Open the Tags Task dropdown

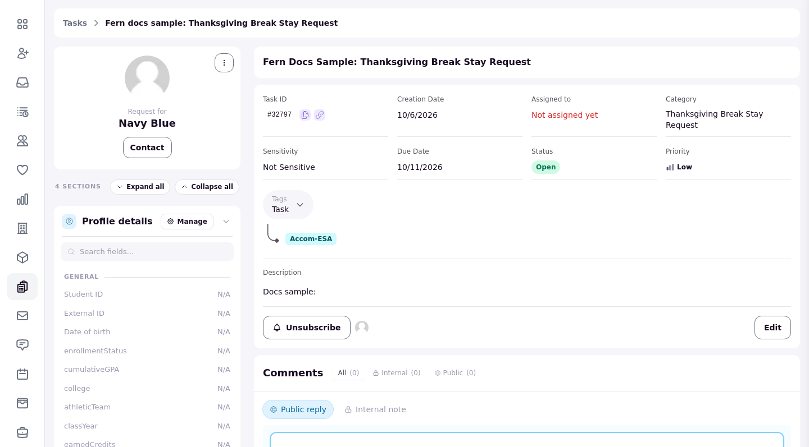point(288,205)
